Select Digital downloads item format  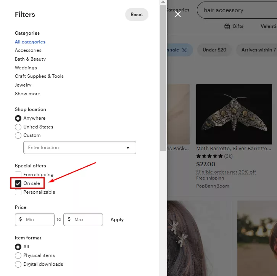coord(18,264)
